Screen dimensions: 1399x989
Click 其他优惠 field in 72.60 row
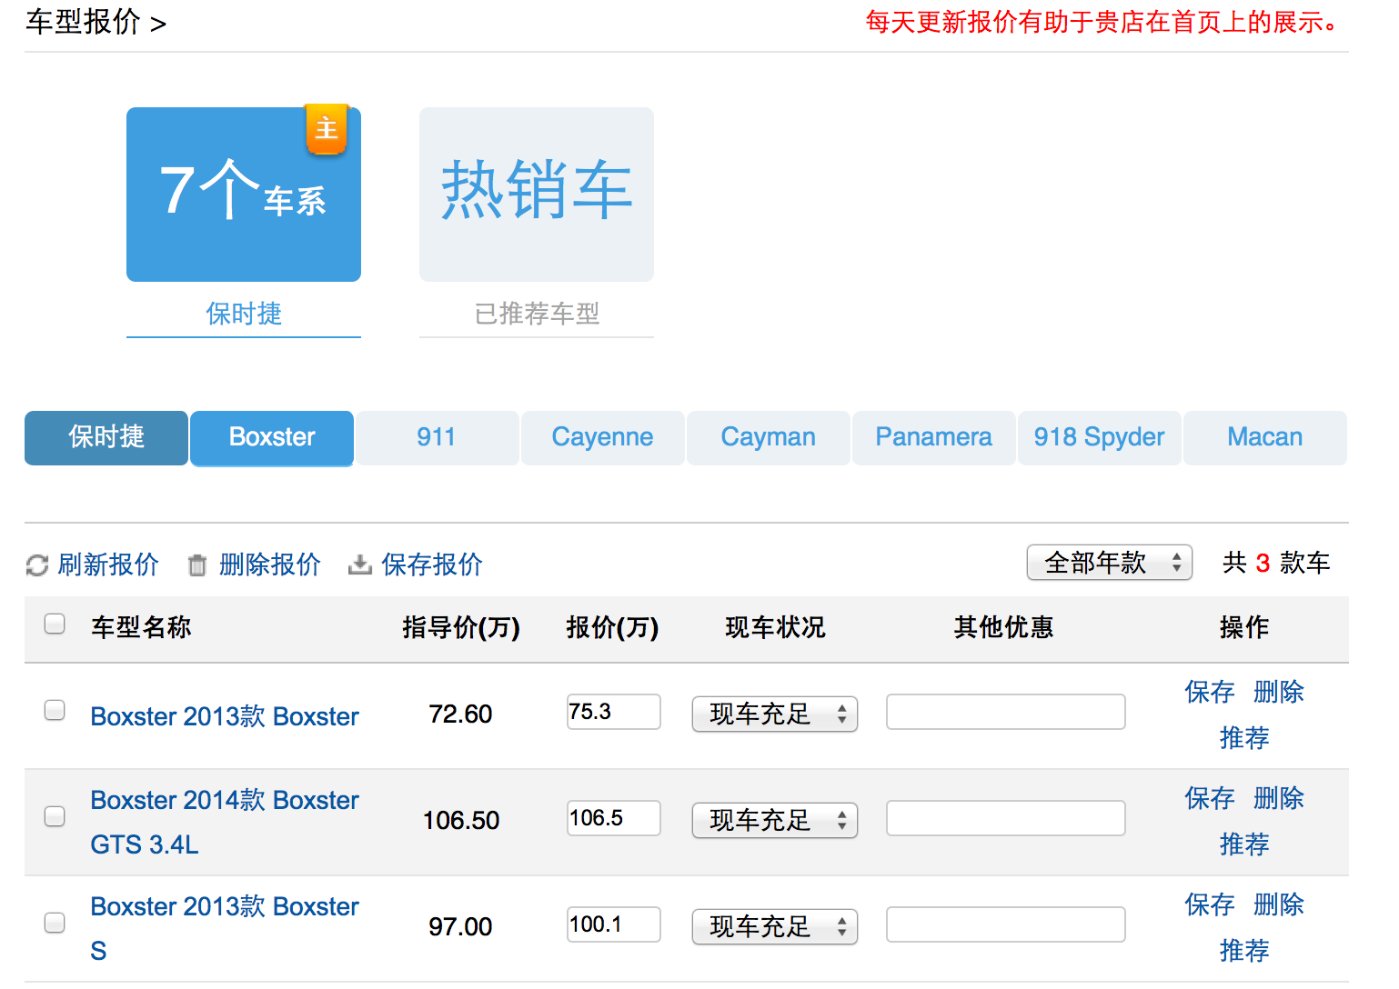pos(1006,712)
